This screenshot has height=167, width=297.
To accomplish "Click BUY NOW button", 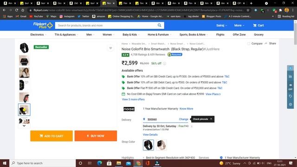I will [x=96, y=136].
